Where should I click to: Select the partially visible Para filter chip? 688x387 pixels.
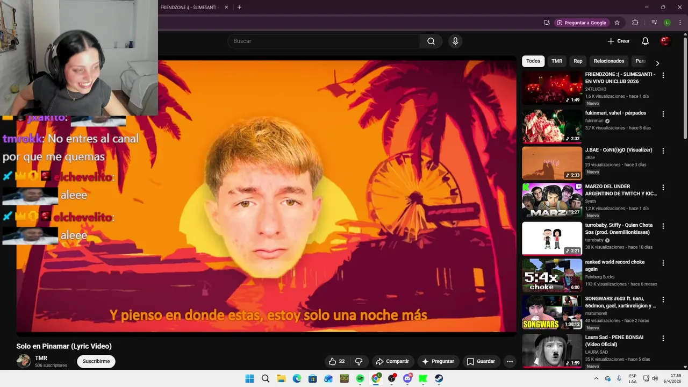(640, 61)
